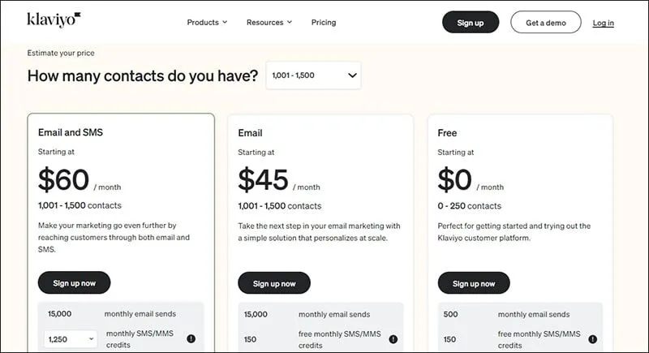
Task: Expand the Products menu
Action: (207, 23)
